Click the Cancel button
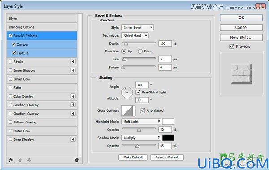 (x=241, y=28)
